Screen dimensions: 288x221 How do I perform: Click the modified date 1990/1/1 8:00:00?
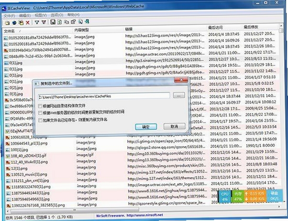click(x=260, y=146)
